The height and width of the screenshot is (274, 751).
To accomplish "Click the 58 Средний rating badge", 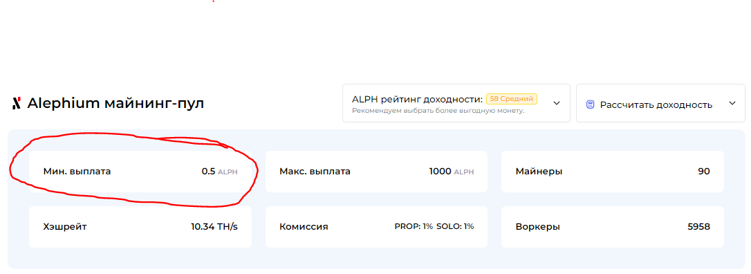I will 512,99.
